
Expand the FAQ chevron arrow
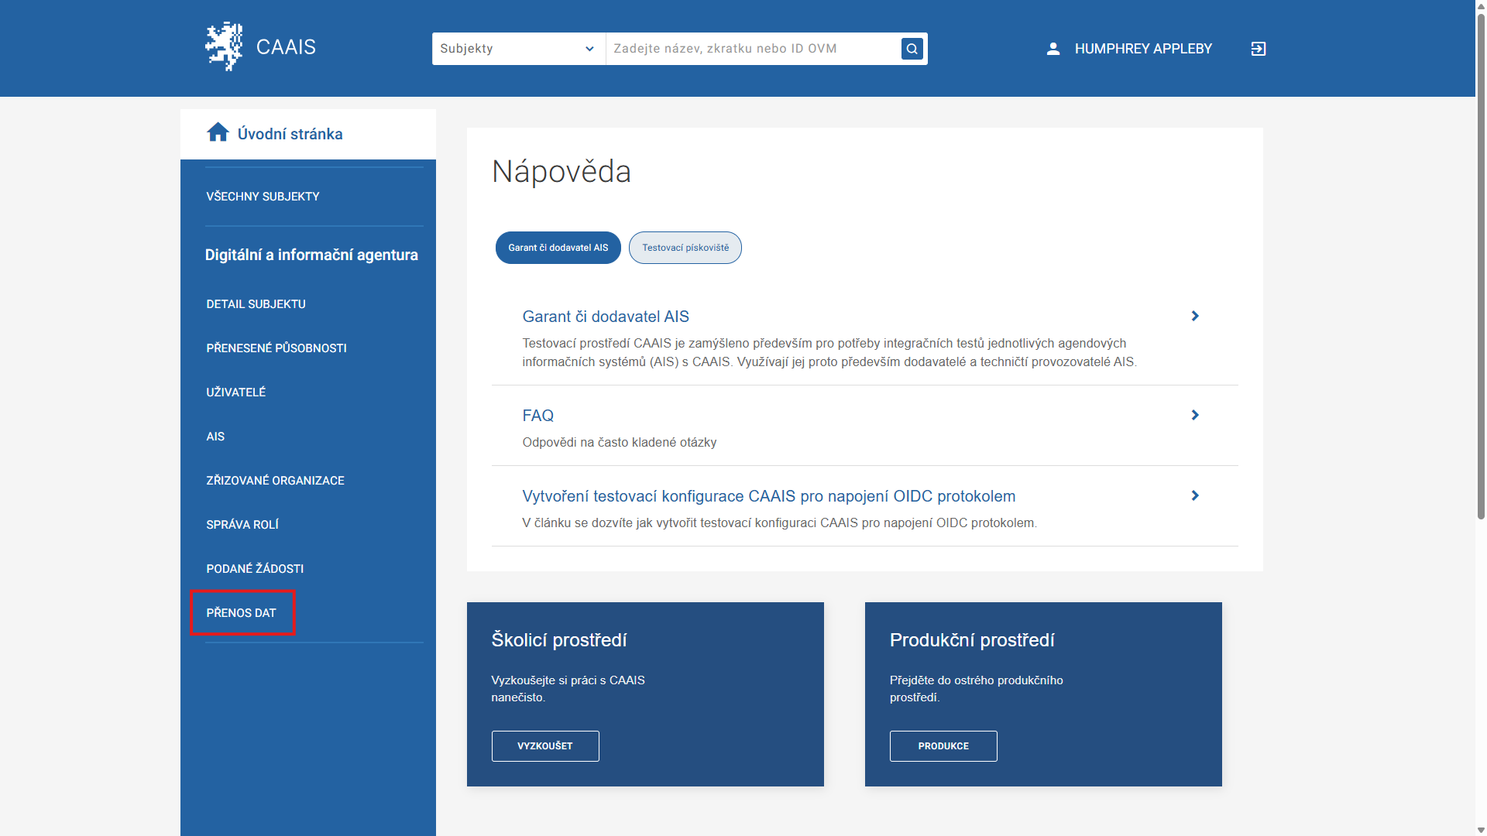[x=1194, y=415]
